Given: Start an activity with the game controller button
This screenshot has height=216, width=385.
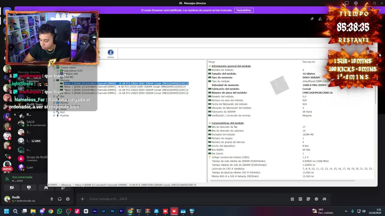Looking at the screenshot, I should pos(46,187).
